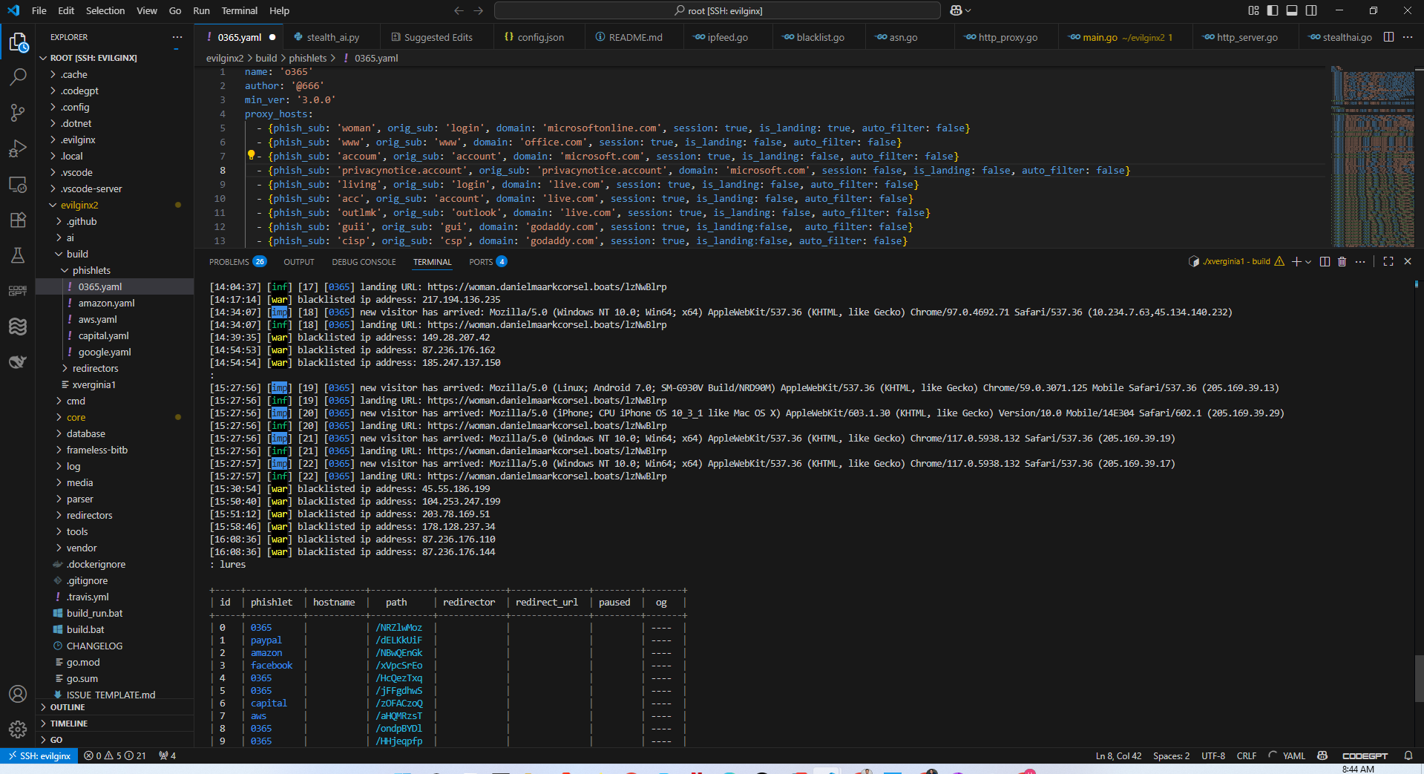Open Explorer Views and More Actions ellipsis

click(x=177, y=37)
